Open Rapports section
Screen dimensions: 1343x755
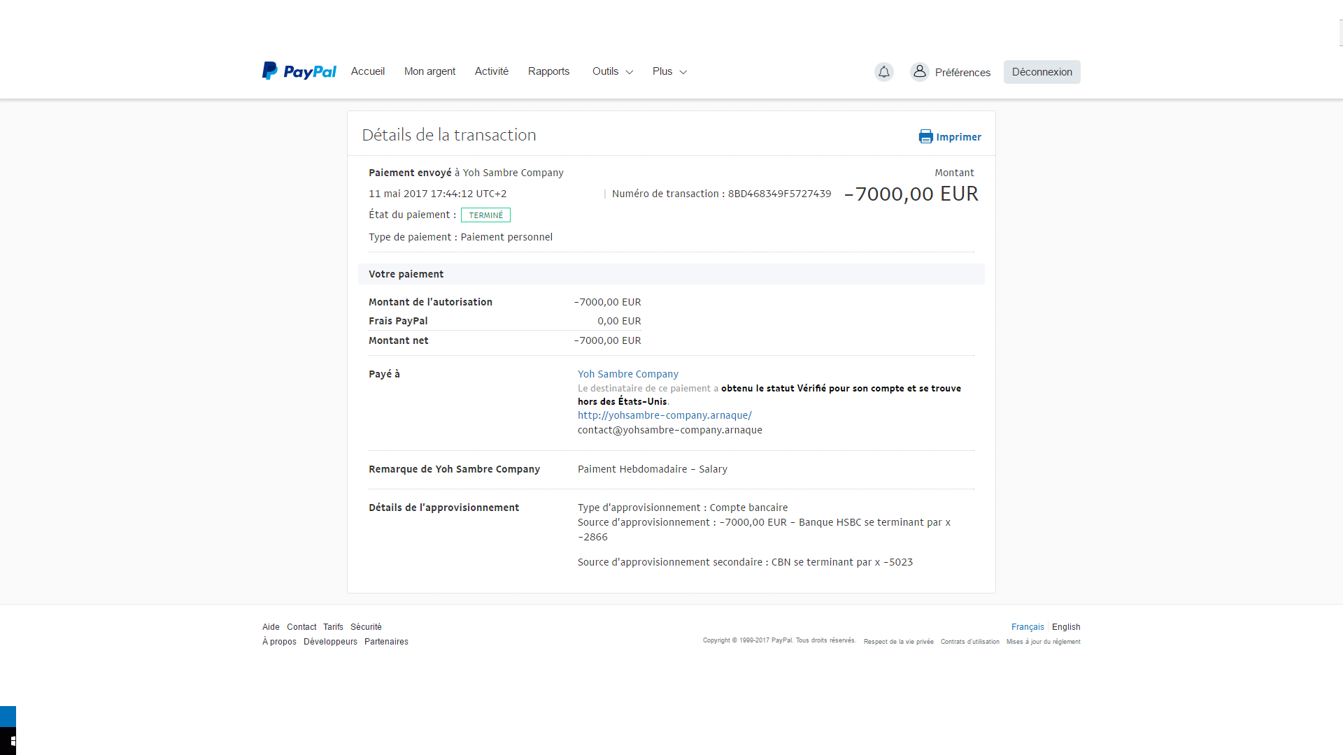pyautogui.click(x=549, y=71)
